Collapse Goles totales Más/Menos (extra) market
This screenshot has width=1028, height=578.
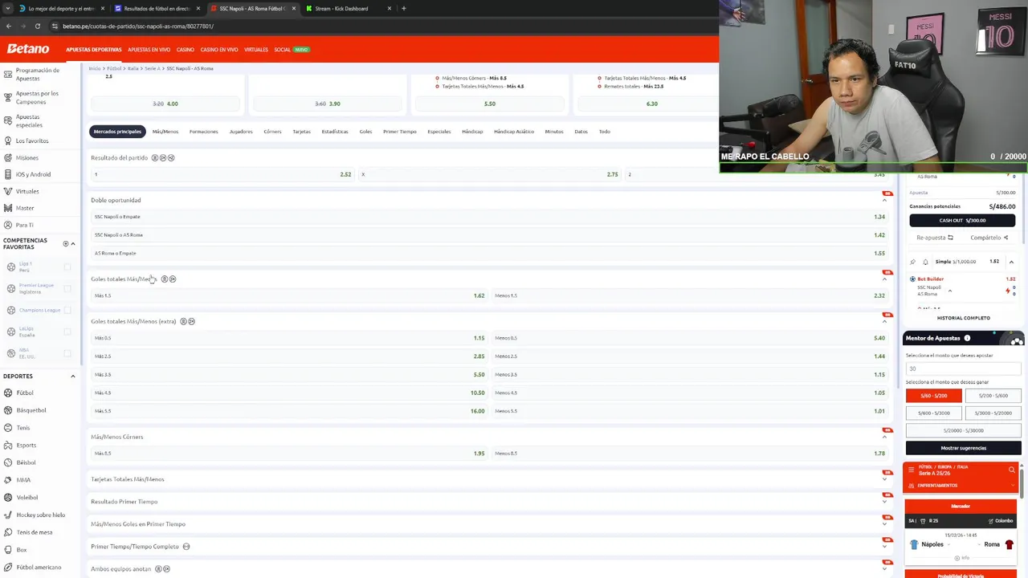coord(885,322)
